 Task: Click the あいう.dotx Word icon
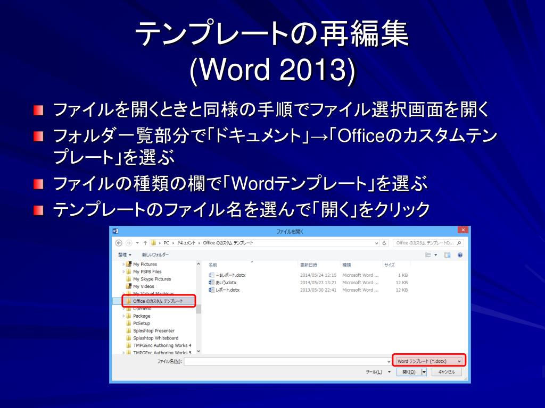[x=211, y=283]
